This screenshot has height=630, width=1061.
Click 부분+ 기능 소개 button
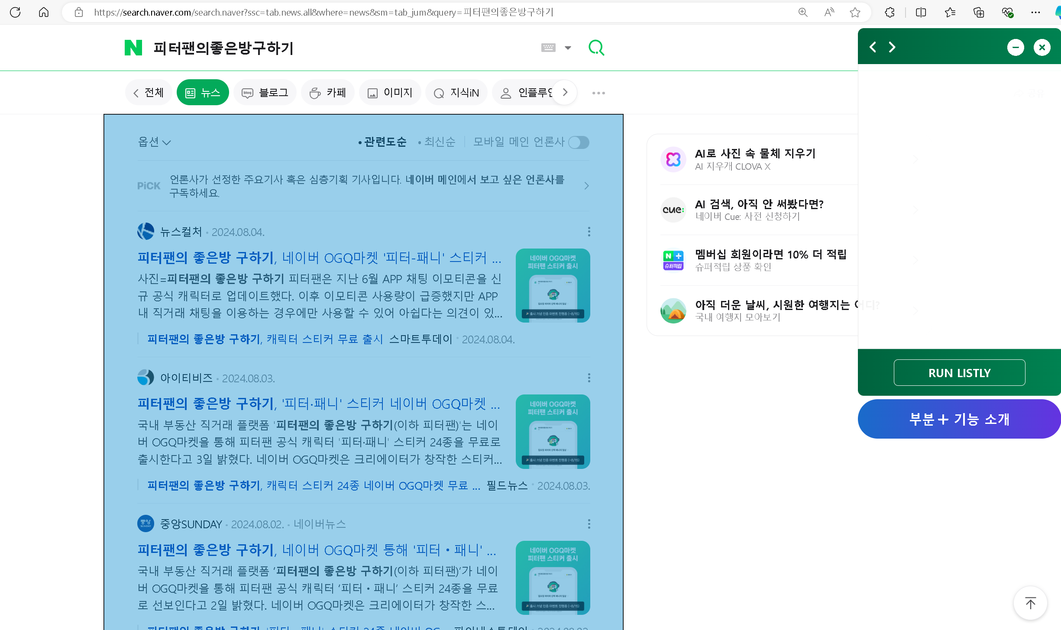(959, 419)
